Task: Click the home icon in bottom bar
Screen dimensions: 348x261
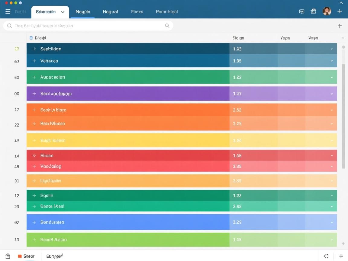Action: tap(8, 256)
